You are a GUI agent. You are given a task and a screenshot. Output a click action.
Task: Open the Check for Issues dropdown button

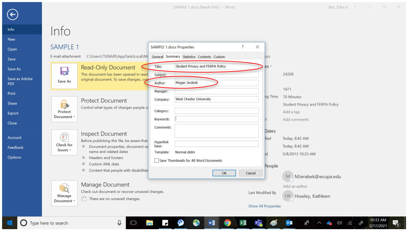click(64, 142)
